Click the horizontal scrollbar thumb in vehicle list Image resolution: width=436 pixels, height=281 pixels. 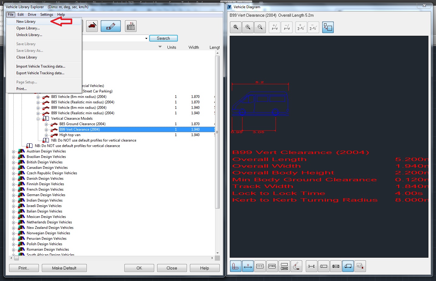(16, 258)
